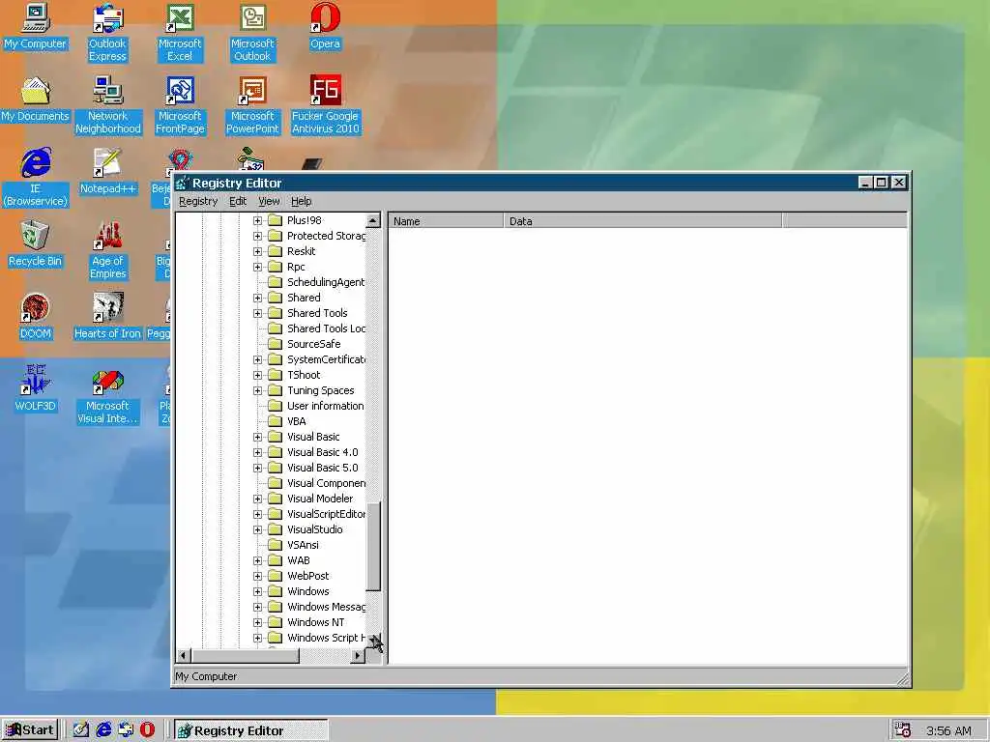Viewport: 990px width, 742px height.
Task: Click the Data column header
Action: point(643,221)
